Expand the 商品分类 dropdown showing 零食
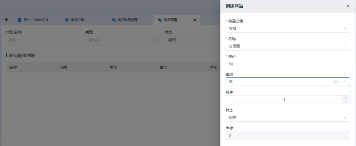The width and height of the screenshot is (356, 146). click(x=288, y=28)
